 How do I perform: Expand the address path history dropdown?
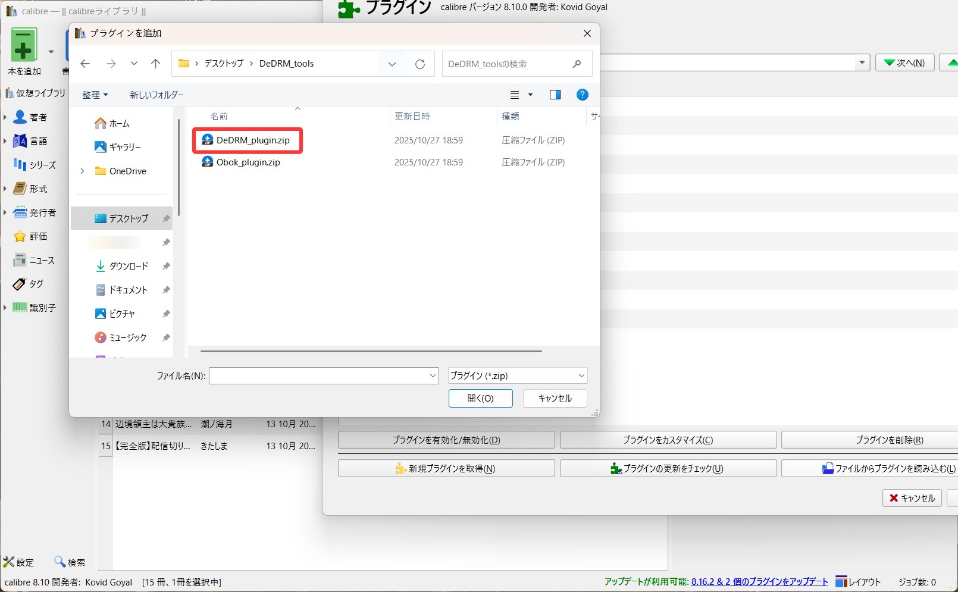click(x=392, y=64)
